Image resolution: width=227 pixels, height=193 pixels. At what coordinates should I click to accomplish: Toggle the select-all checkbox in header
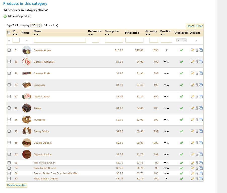(9, 33)
